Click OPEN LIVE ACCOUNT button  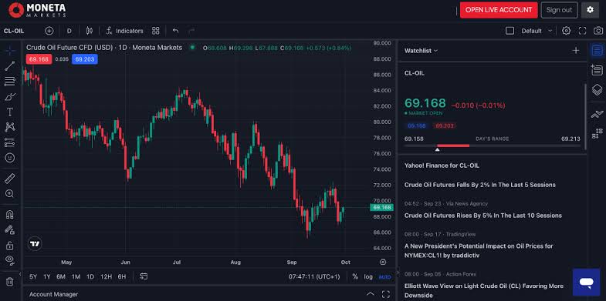499,10
